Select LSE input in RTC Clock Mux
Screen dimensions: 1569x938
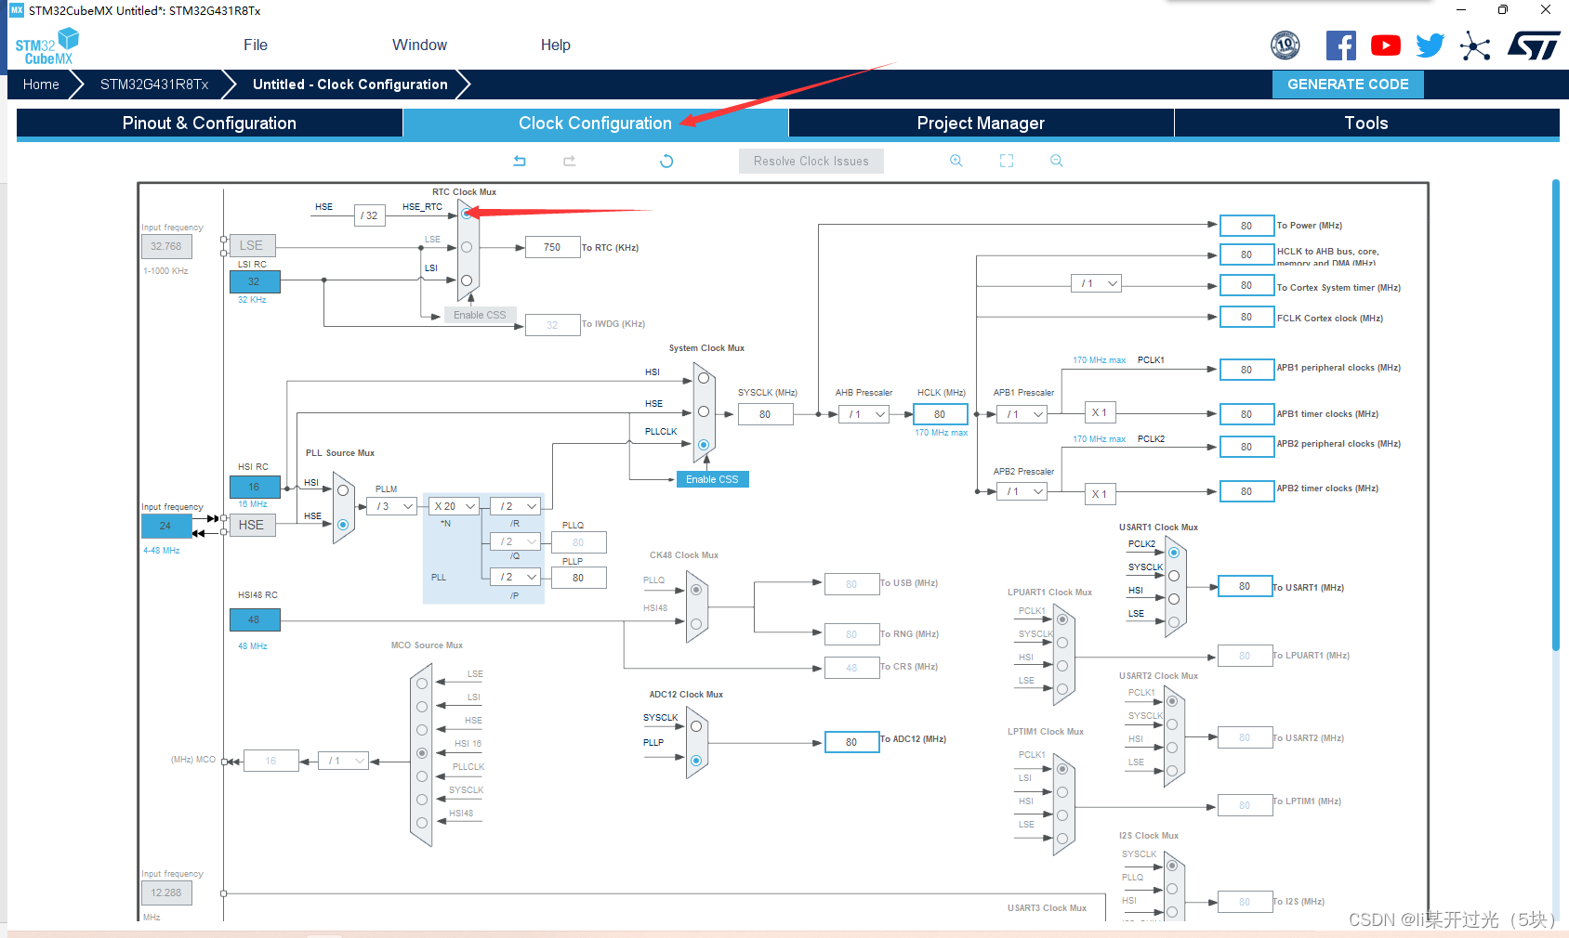[x=467, y=247]
